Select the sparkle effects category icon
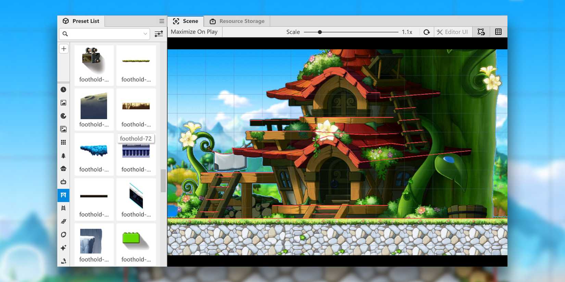The width and height of the screenshot is (565, 282). coord(63,248)
